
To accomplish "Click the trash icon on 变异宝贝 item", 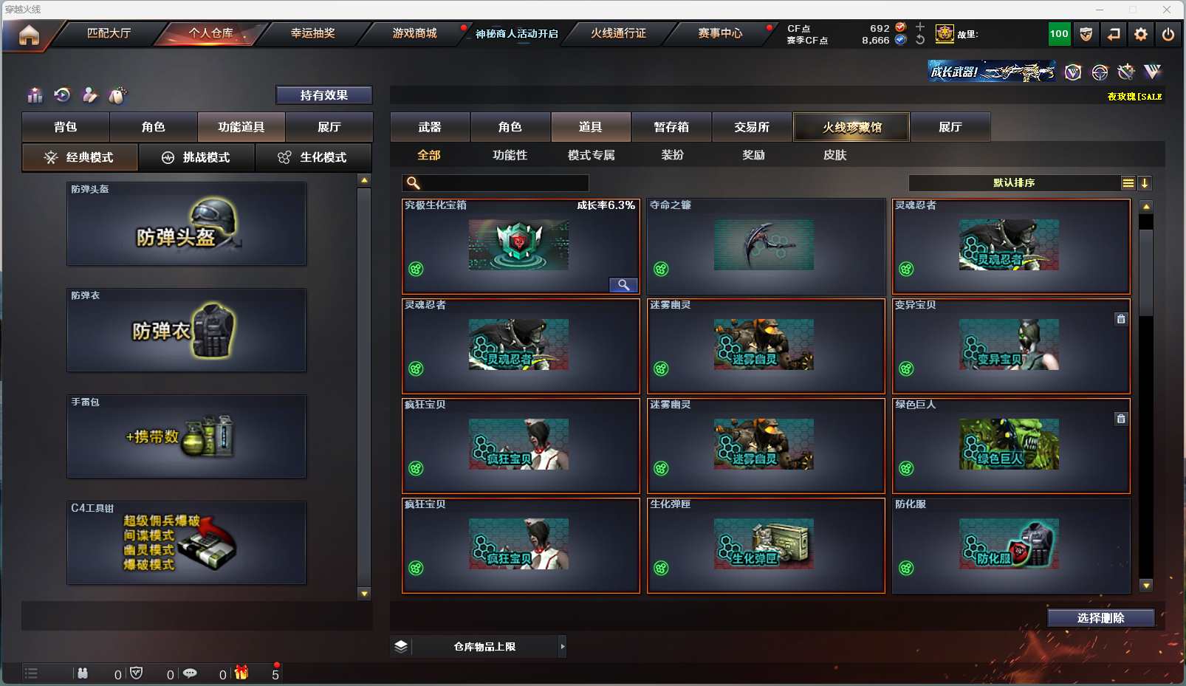I will (x=1121, y=319).
